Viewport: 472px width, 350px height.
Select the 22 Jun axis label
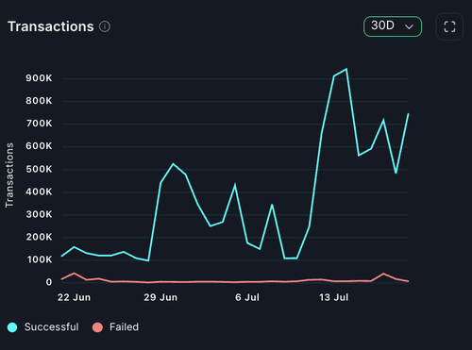[74, 297]
